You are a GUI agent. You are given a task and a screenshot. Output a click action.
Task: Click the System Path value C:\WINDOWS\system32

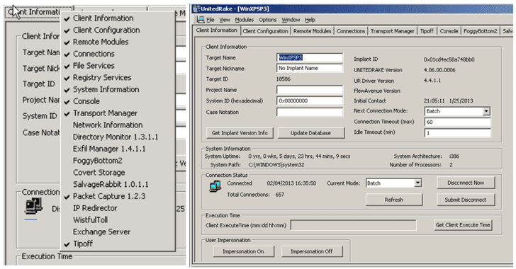point(276,165)
